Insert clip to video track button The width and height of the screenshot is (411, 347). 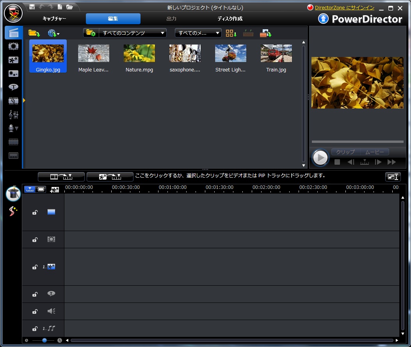61,177
